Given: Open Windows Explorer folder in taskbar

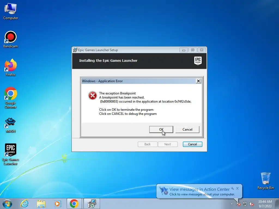Looking at the screenshot, I should [41, 204].
